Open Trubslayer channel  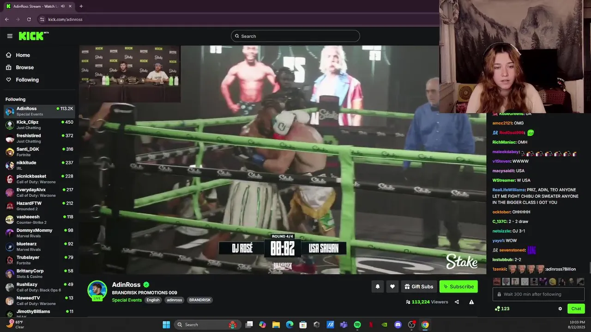39,260
